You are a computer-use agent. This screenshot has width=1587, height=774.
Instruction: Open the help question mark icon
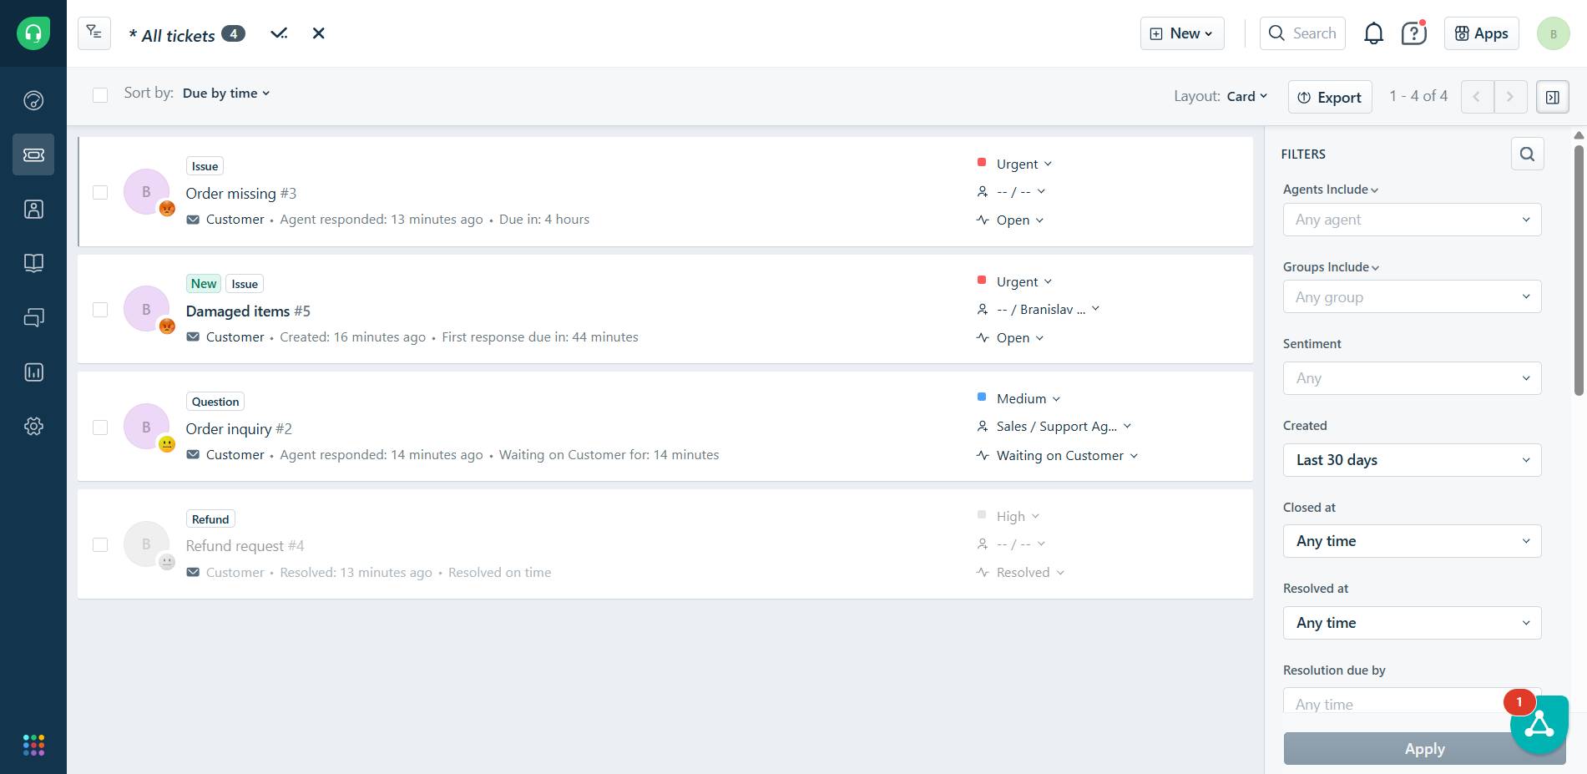click(1413, 33)
